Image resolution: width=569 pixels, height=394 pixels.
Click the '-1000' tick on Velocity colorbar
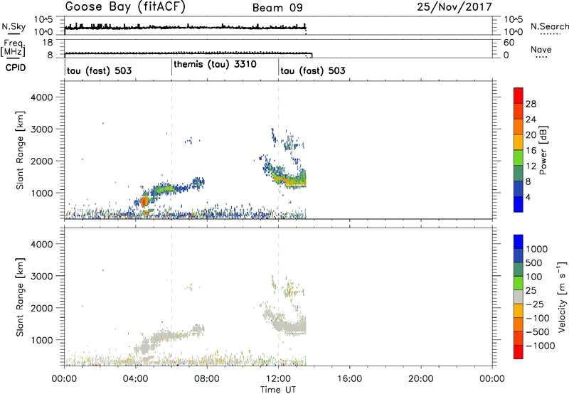pos(541,346)
